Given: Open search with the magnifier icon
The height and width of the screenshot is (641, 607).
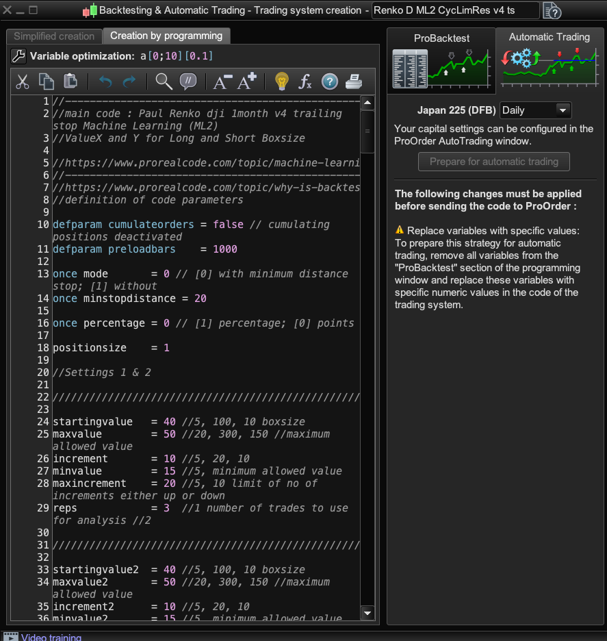Looking at the screenshot, I should (x=164, y=81).
